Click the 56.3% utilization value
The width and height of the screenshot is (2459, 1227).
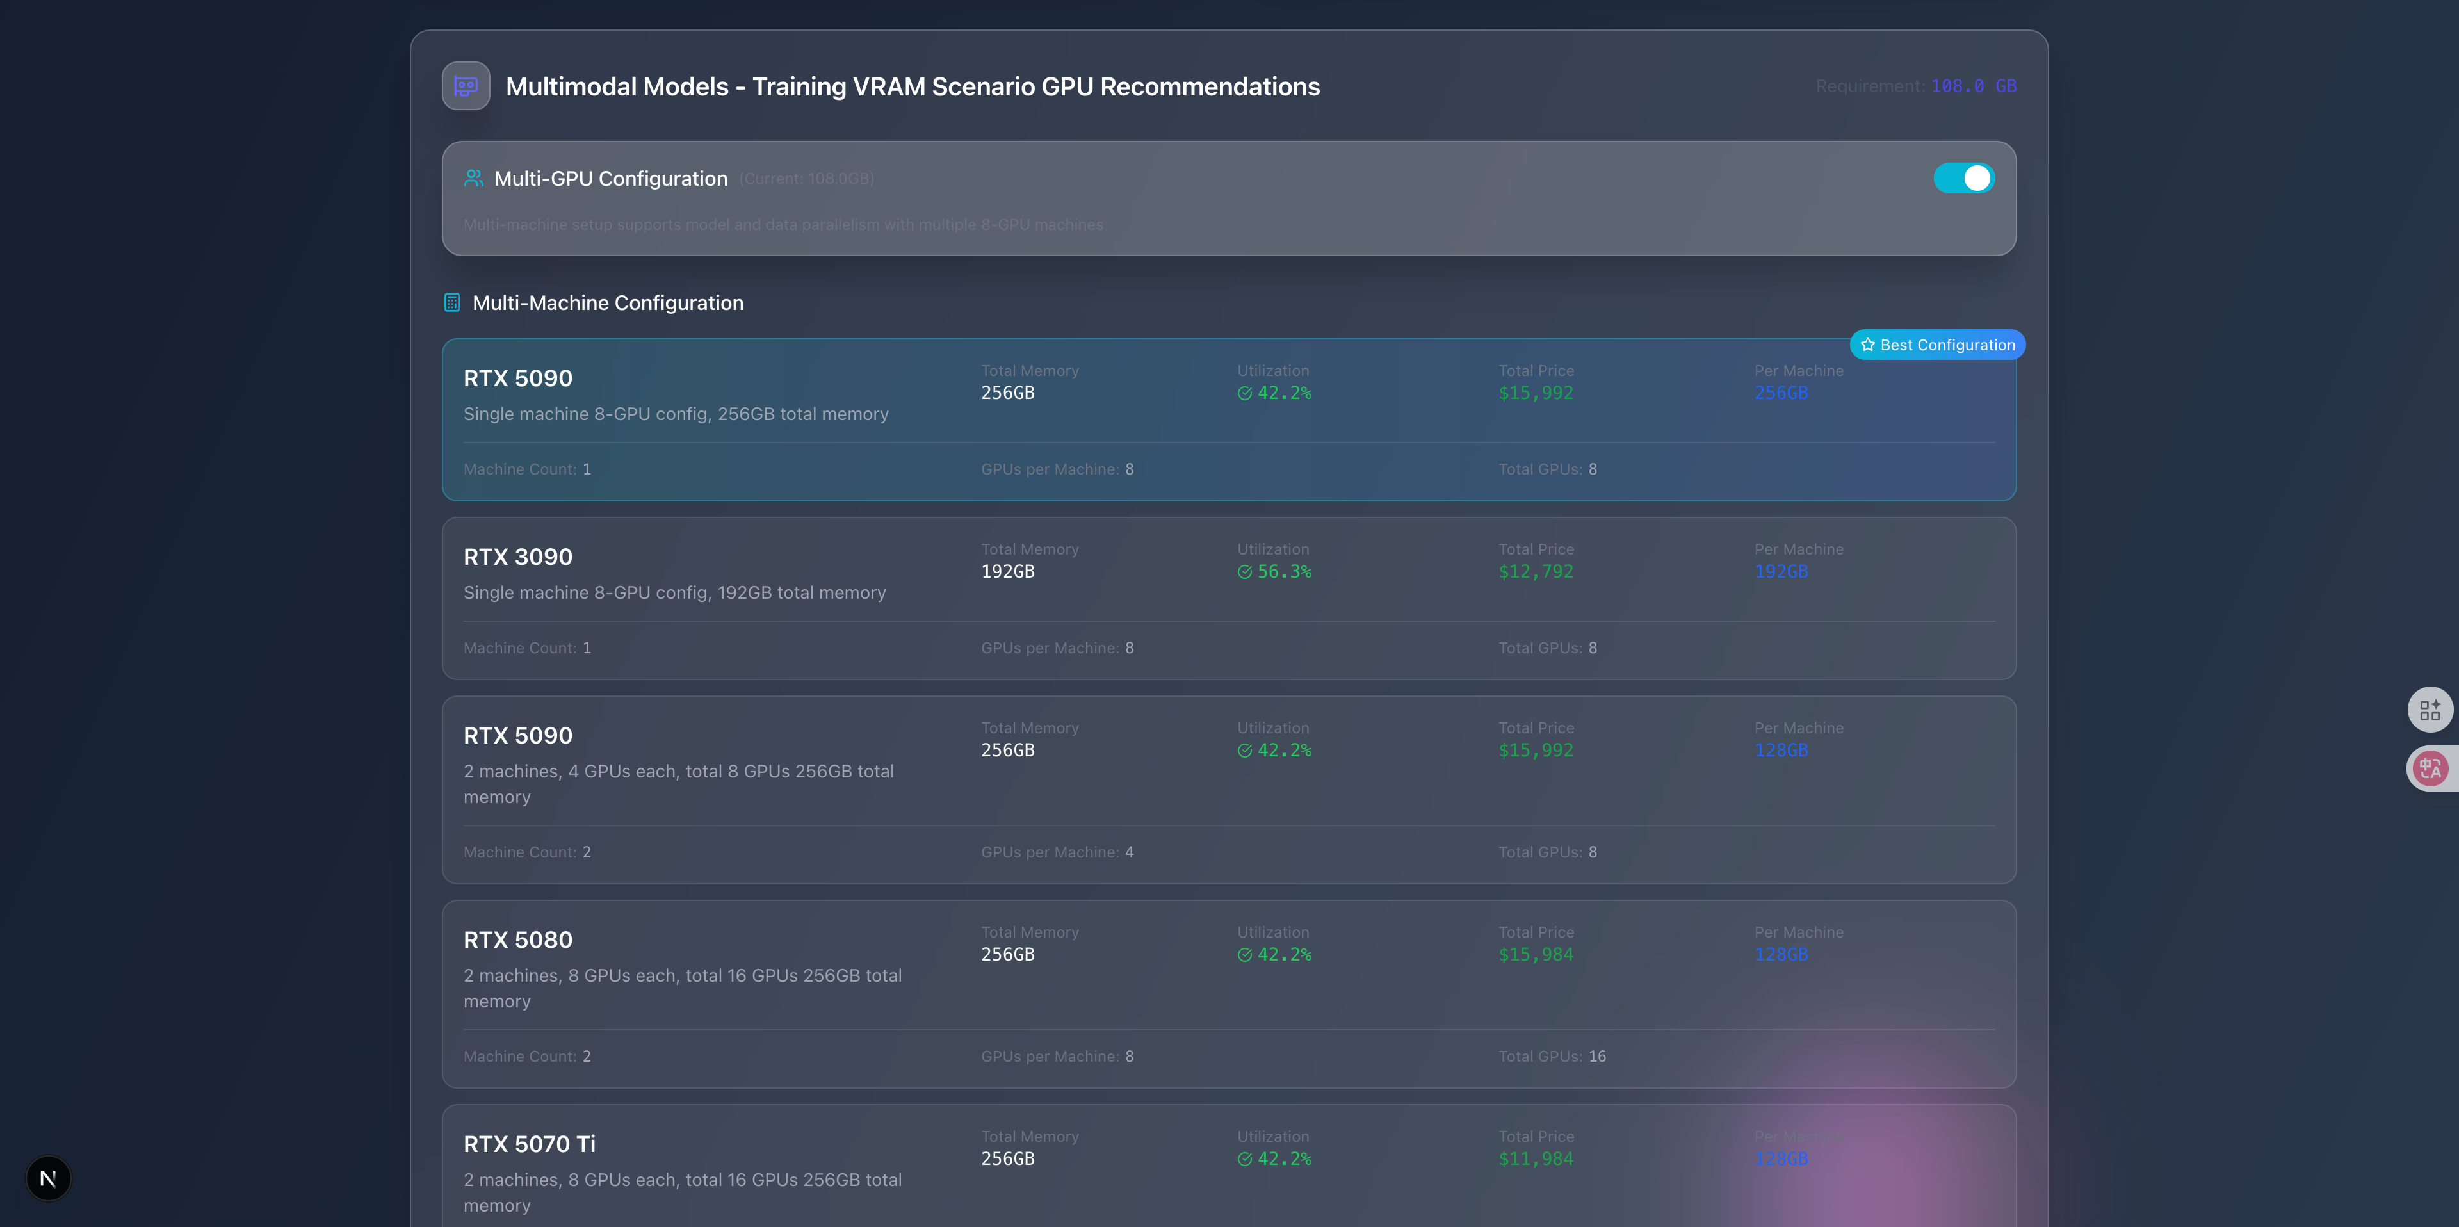coord(1284,572)
